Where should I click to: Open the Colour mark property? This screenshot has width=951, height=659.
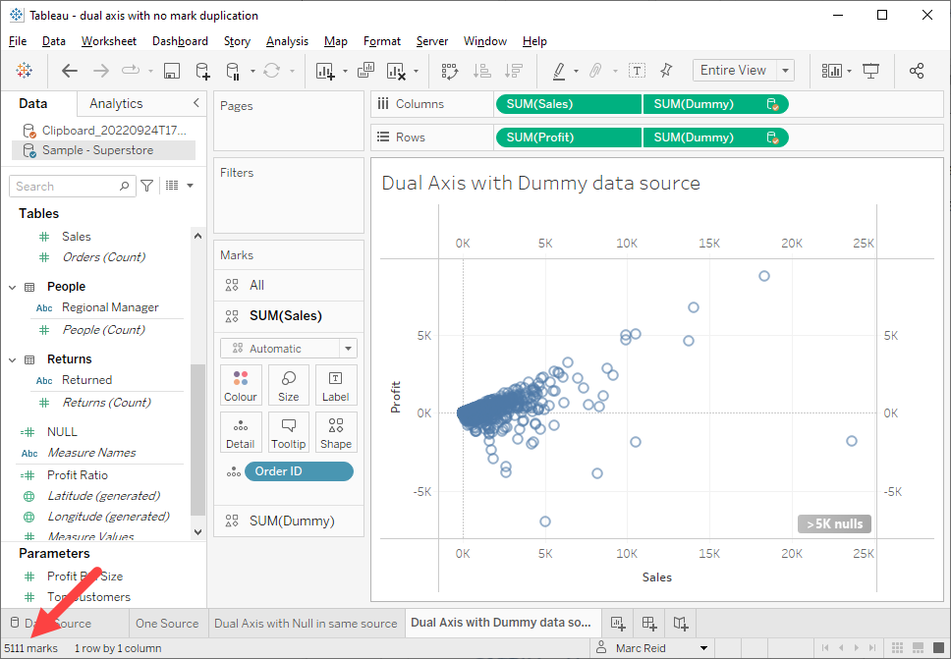241,385
